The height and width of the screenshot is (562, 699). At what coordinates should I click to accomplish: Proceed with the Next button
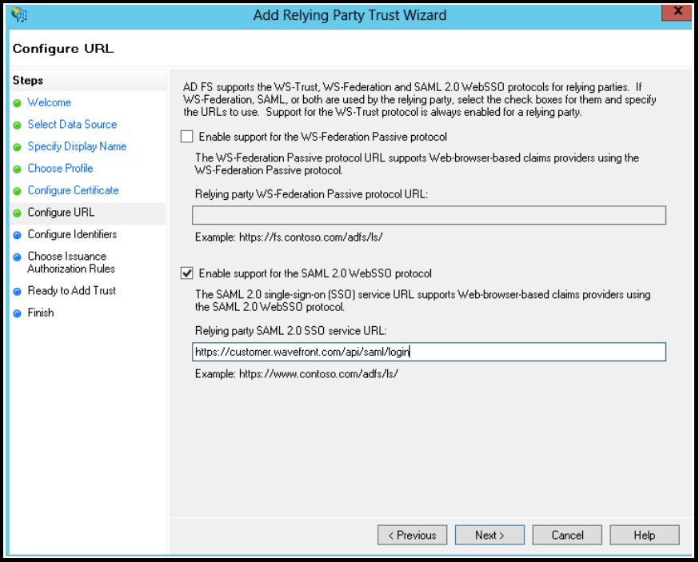coord(489,535)
